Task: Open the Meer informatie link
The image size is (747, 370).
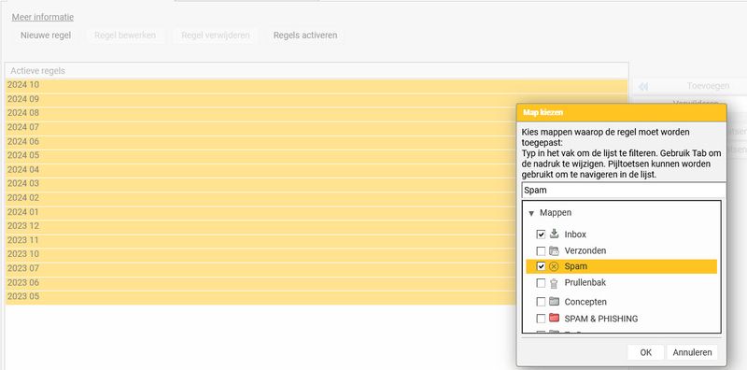Action: pyautogui.click(x=43, y=17)
